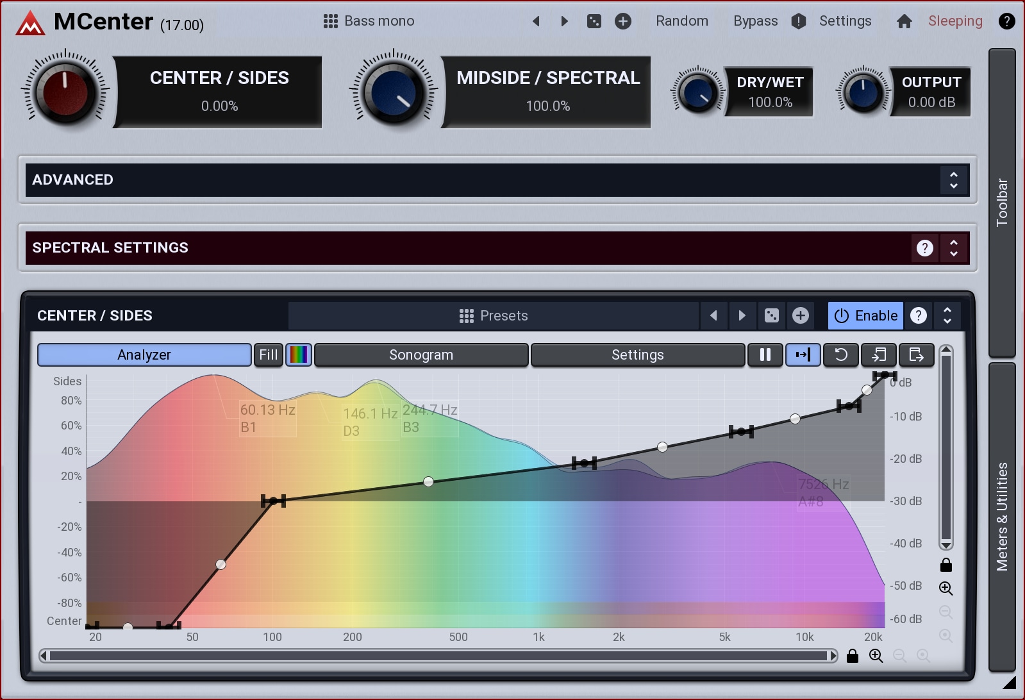Click the horizontal zoom-in magnifier below graph
The image size is (1025, 700).
876,656
